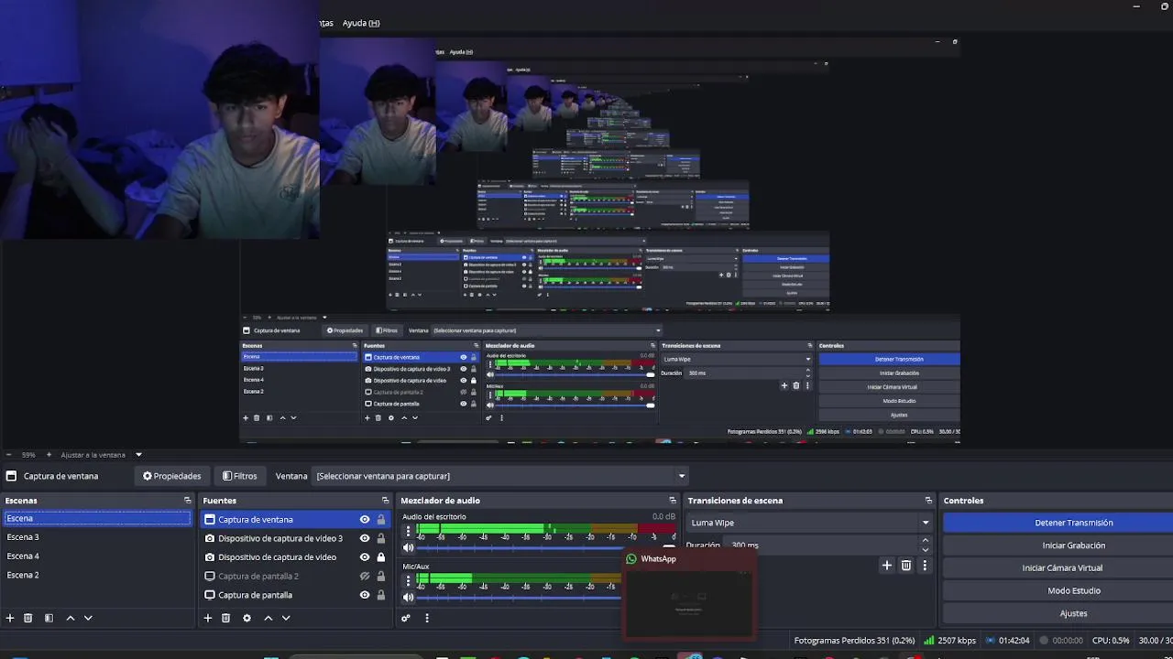Screen dimensions: 1173x659
Task: Move the selected scene down
Action: pyautogui.click(x=88, y=618)
